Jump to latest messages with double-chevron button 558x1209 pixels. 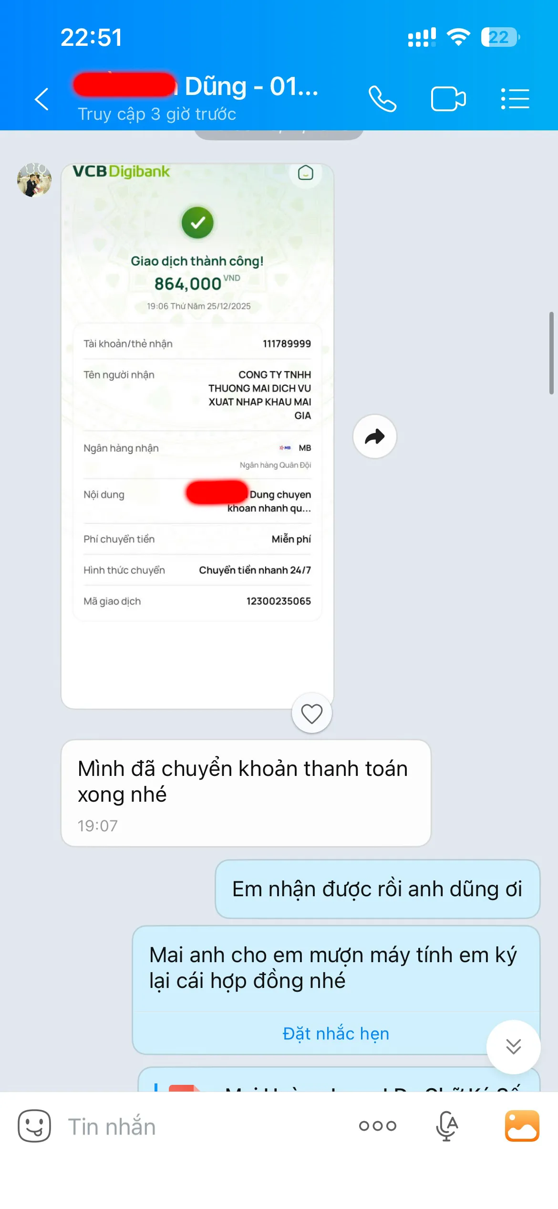pyautogui.click(x=514, y=1047)
